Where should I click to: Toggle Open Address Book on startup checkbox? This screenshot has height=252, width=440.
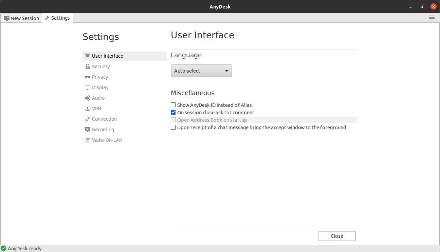pos(173,120)
